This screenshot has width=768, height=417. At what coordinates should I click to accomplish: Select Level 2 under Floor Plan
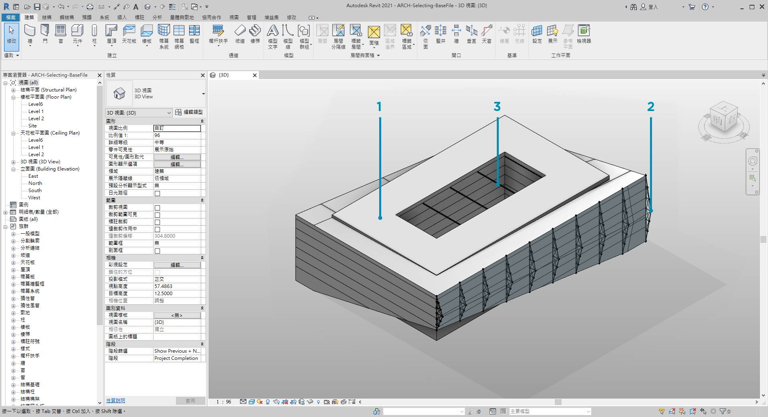point(36,119)
